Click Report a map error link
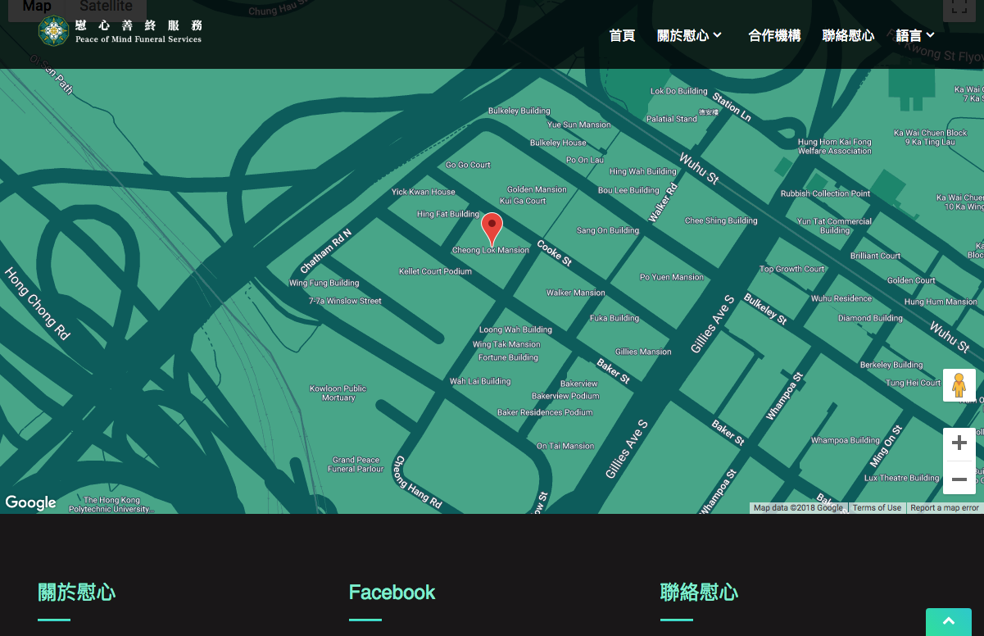The width and height of the screenshot is (984, 636). pos(945,508)
